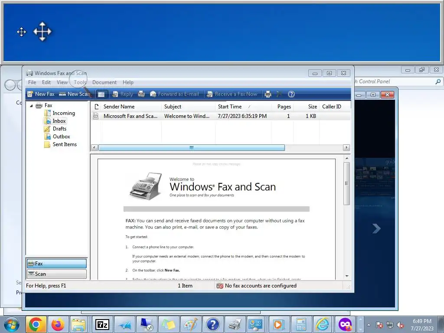Click Receive a Fax Now button
Screen dimensions: 444x333
[x=232, y=94]
